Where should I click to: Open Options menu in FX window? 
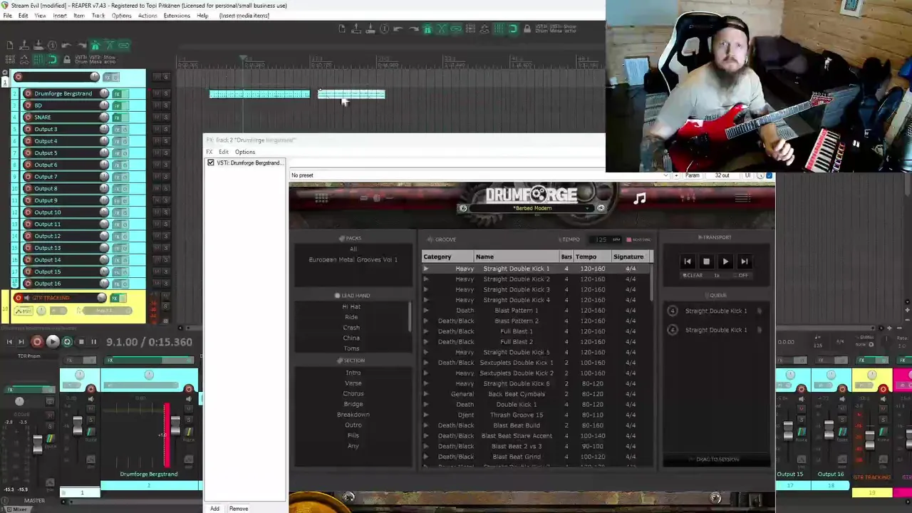point(244,152)
